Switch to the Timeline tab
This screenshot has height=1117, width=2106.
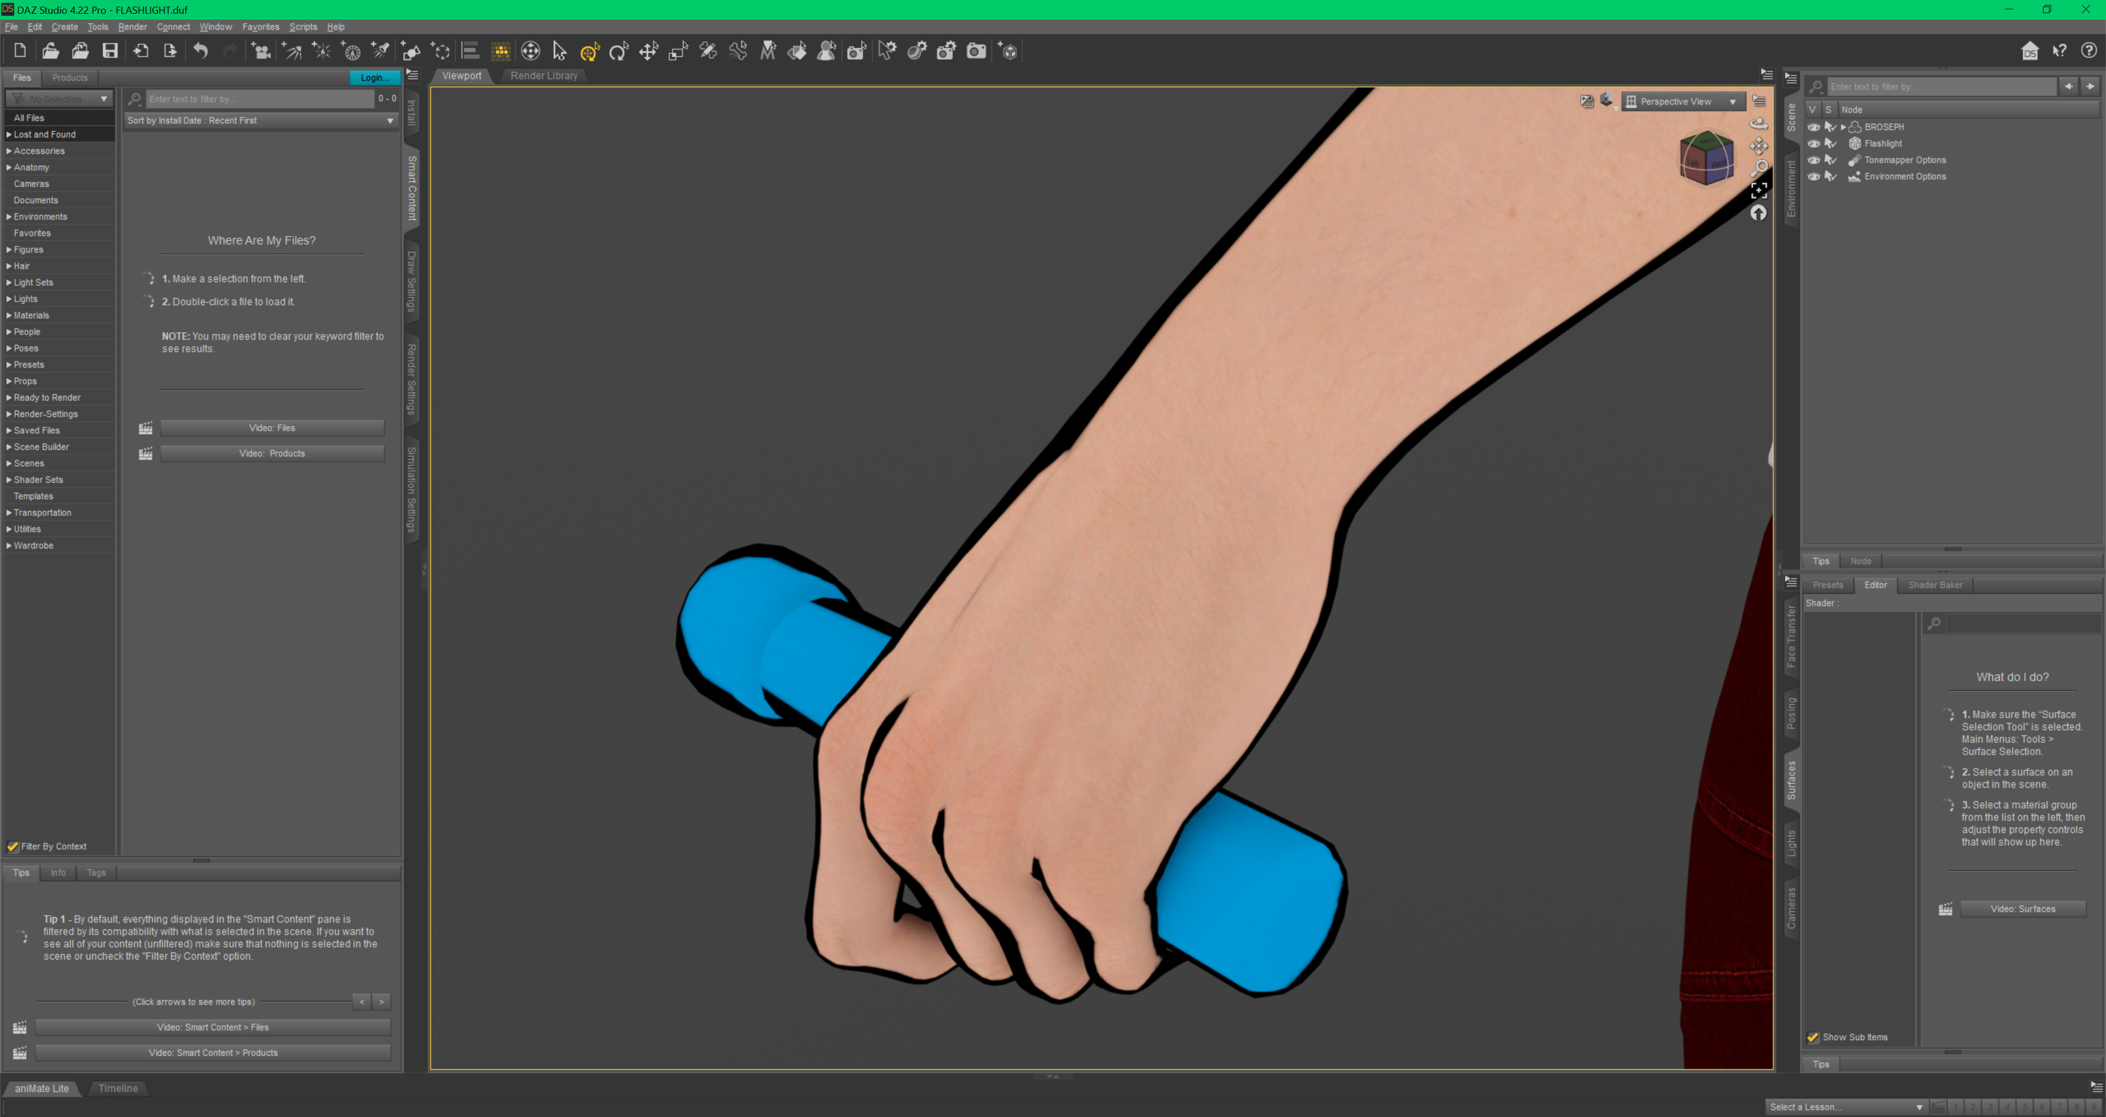tap(118, 1088)
